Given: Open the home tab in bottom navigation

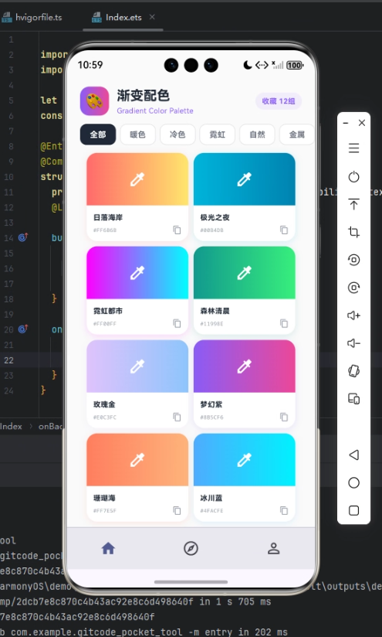Looking at the screenshot, I should pyautogui.click(x=108, y=548).
